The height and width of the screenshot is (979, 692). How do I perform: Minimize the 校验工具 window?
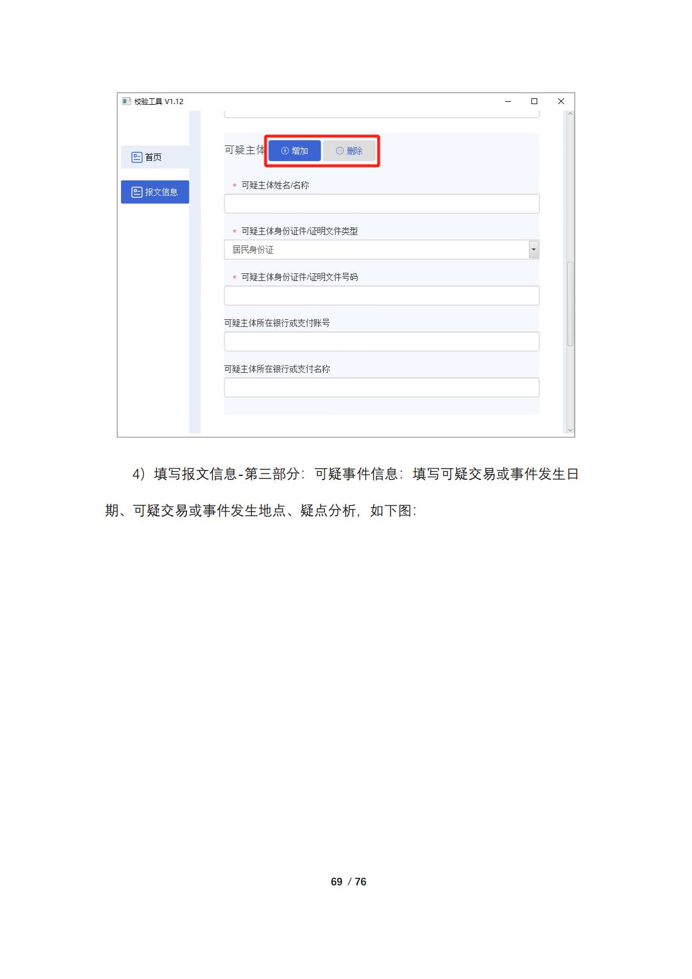click(x=508, y=101)
